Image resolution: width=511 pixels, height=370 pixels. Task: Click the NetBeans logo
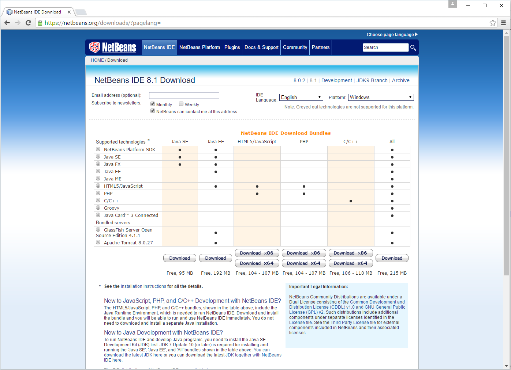click(113, 47)
